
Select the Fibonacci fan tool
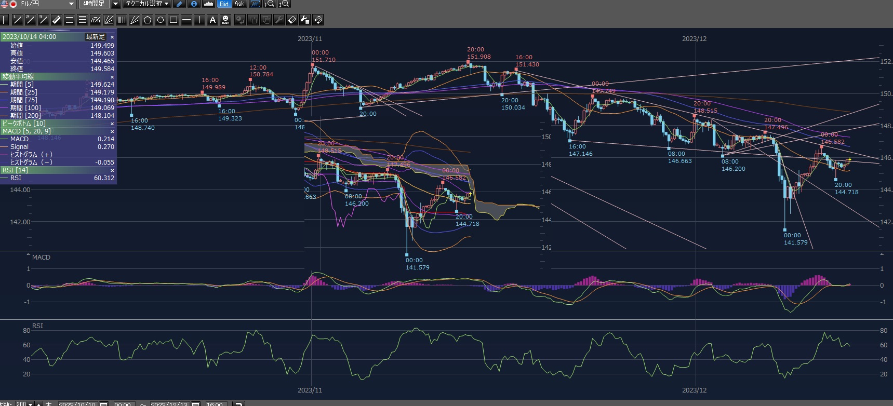pos(109,20)
